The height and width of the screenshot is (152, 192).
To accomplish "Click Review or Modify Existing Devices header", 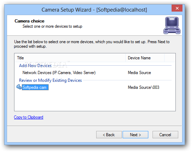I will click(50, 80).
